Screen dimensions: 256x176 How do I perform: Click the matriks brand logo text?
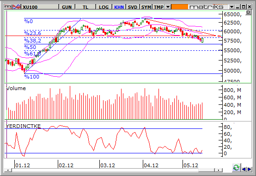(206, 7)
